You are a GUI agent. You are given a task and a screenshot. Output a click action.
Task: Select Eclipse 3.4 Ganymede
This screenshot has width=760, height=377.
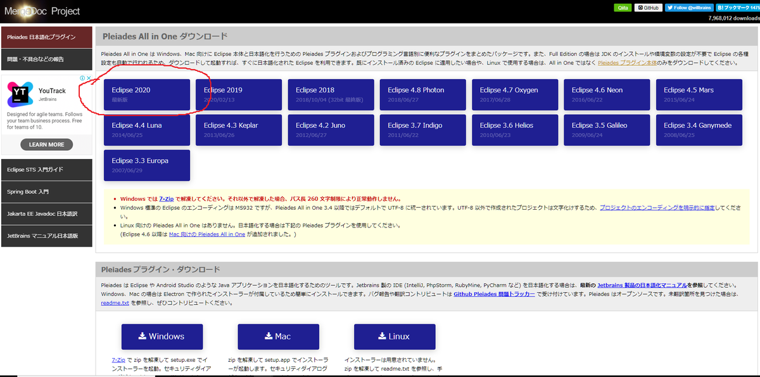[x=699, y=130]
